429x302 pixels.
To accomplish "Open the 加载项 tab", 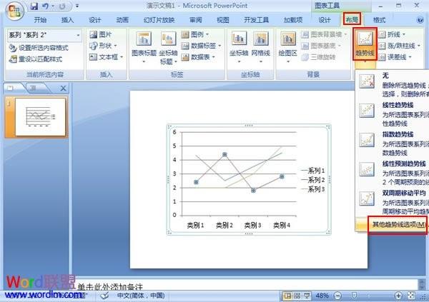I will (293, 20).
